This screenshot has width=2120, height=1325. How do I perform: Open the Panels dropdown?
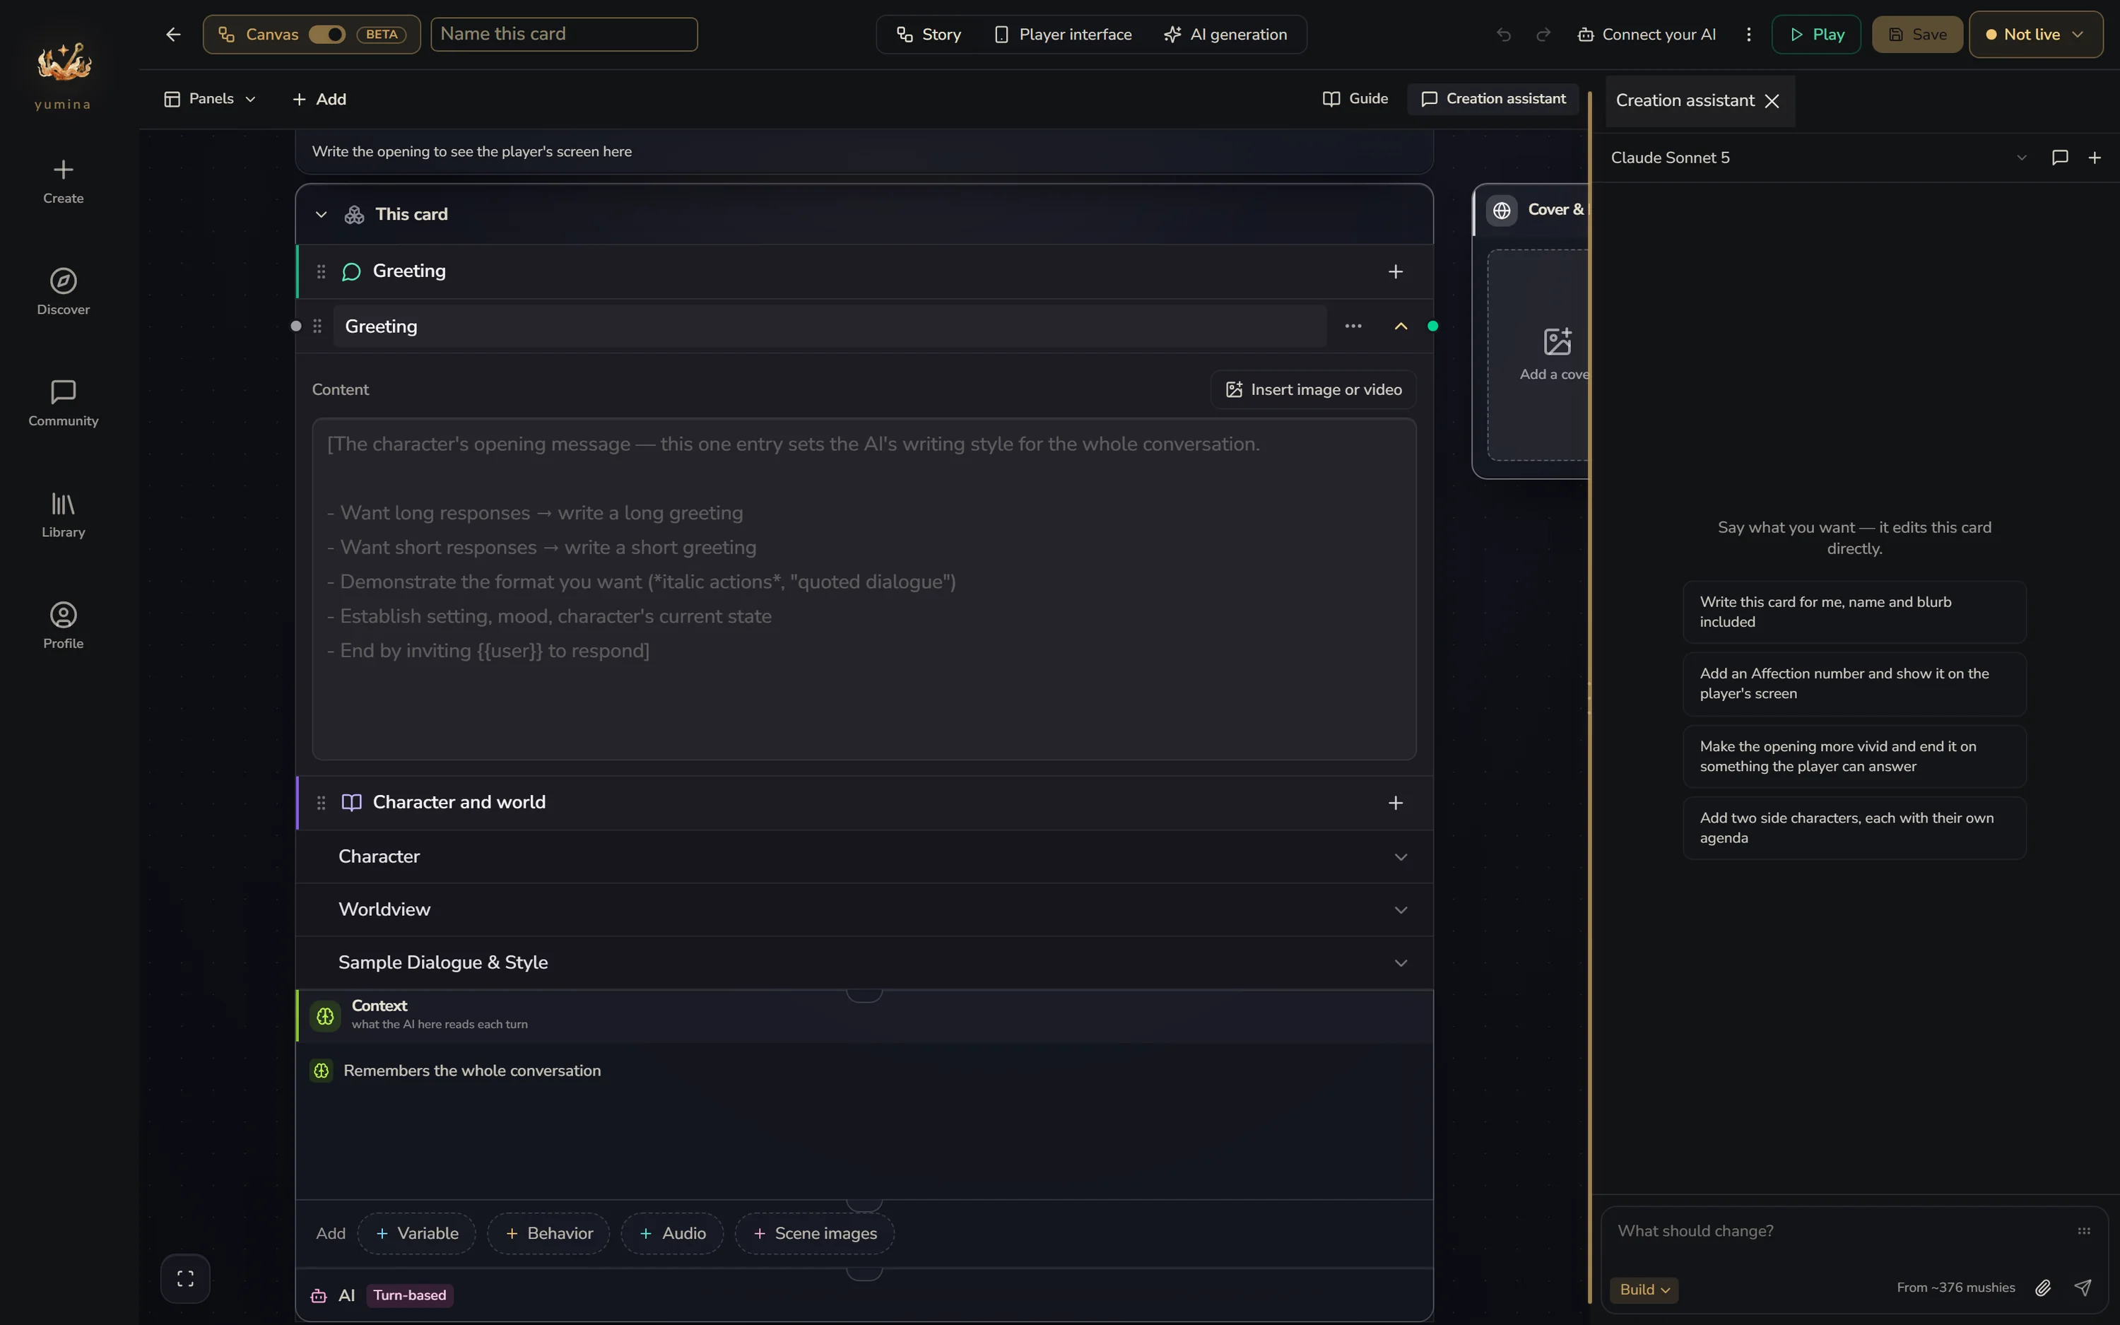pyautogui.click(x=209, y=99)
